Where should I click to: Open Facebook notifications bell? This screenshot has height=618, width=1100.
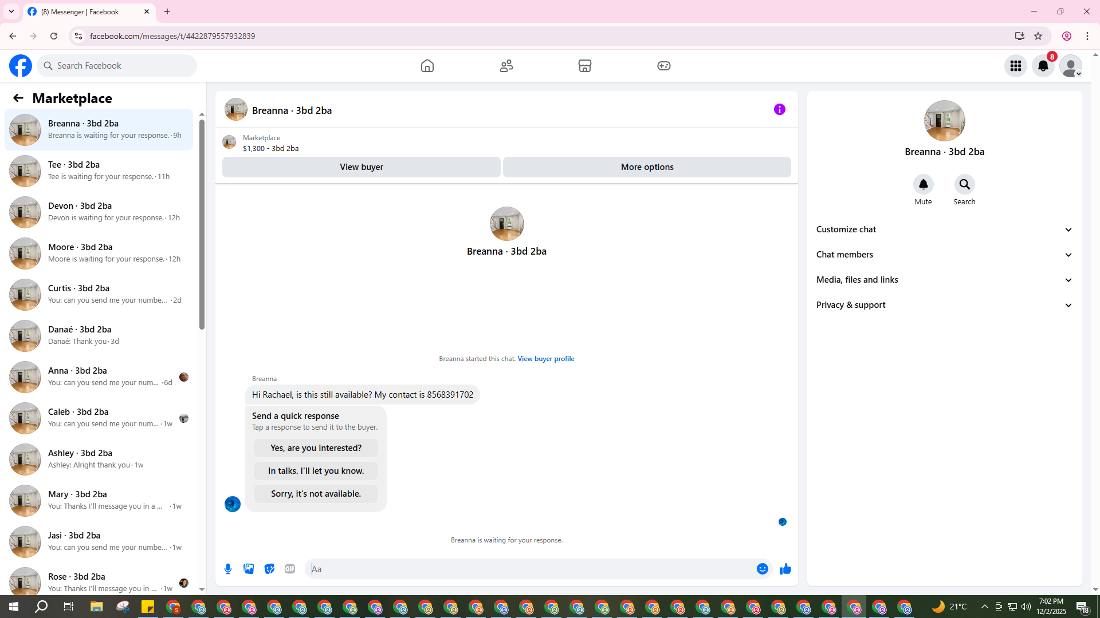tap(1043, 66)
